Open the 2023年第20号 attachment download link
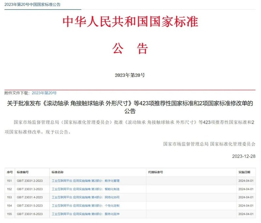 point(44,93)
